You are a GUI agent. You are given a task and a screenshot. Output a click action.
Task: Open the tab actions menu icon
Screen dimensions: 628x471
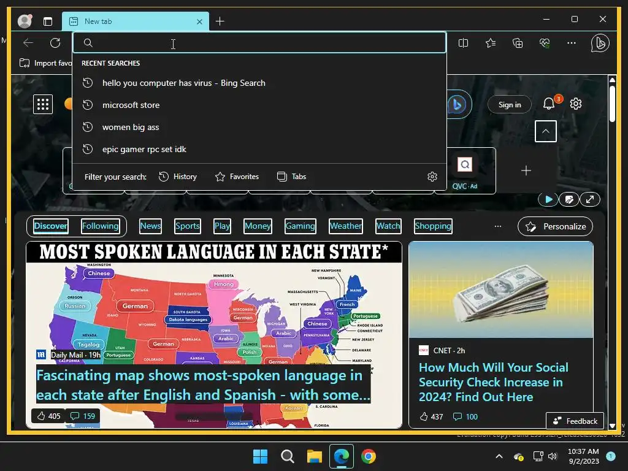pos(48,21)
